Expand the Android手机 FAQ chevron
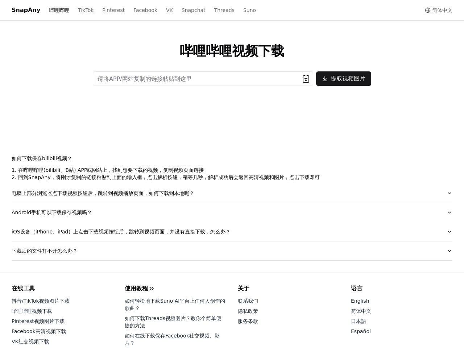 (x=449, y=212)
